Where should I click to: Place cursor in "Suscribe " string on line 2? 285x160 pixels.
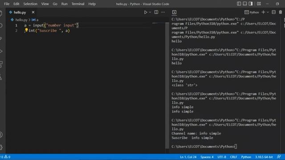click(49, 31)
